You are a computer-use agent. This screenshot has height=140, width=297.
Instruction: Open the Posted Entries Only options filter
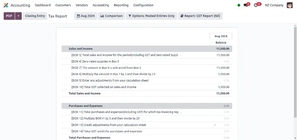pos(152,16)
